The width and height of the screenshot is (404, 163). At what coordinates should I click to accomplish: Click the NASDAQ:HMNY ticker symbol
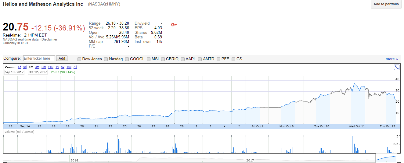[104, 4]
